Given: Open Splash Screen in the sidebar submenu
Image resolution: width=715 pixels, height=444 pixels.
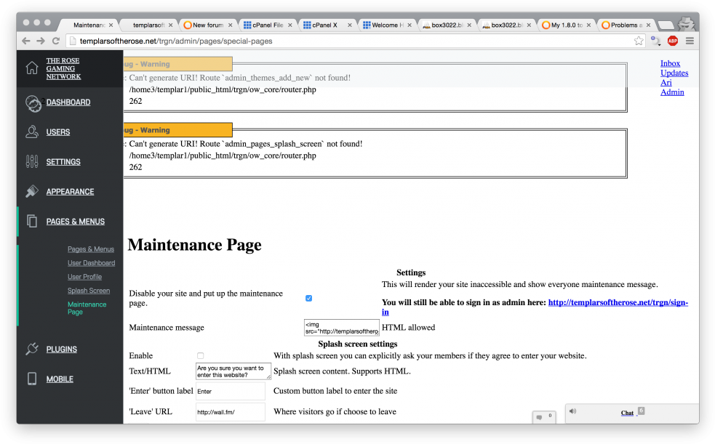Looking at the screenshot, I should (89, 291).
